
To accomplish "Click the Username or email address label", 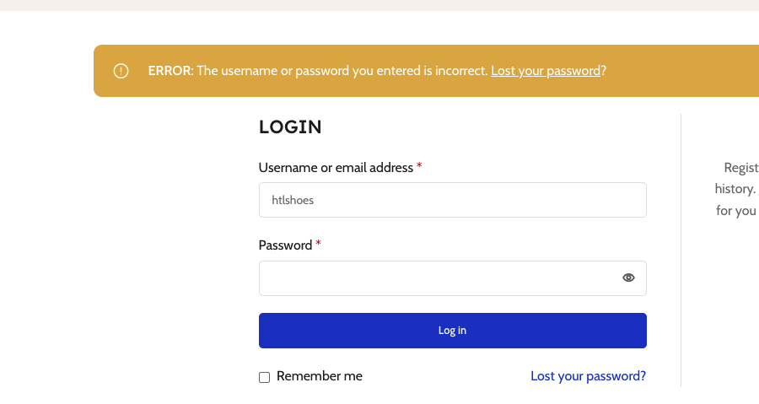I will [336, 167].
